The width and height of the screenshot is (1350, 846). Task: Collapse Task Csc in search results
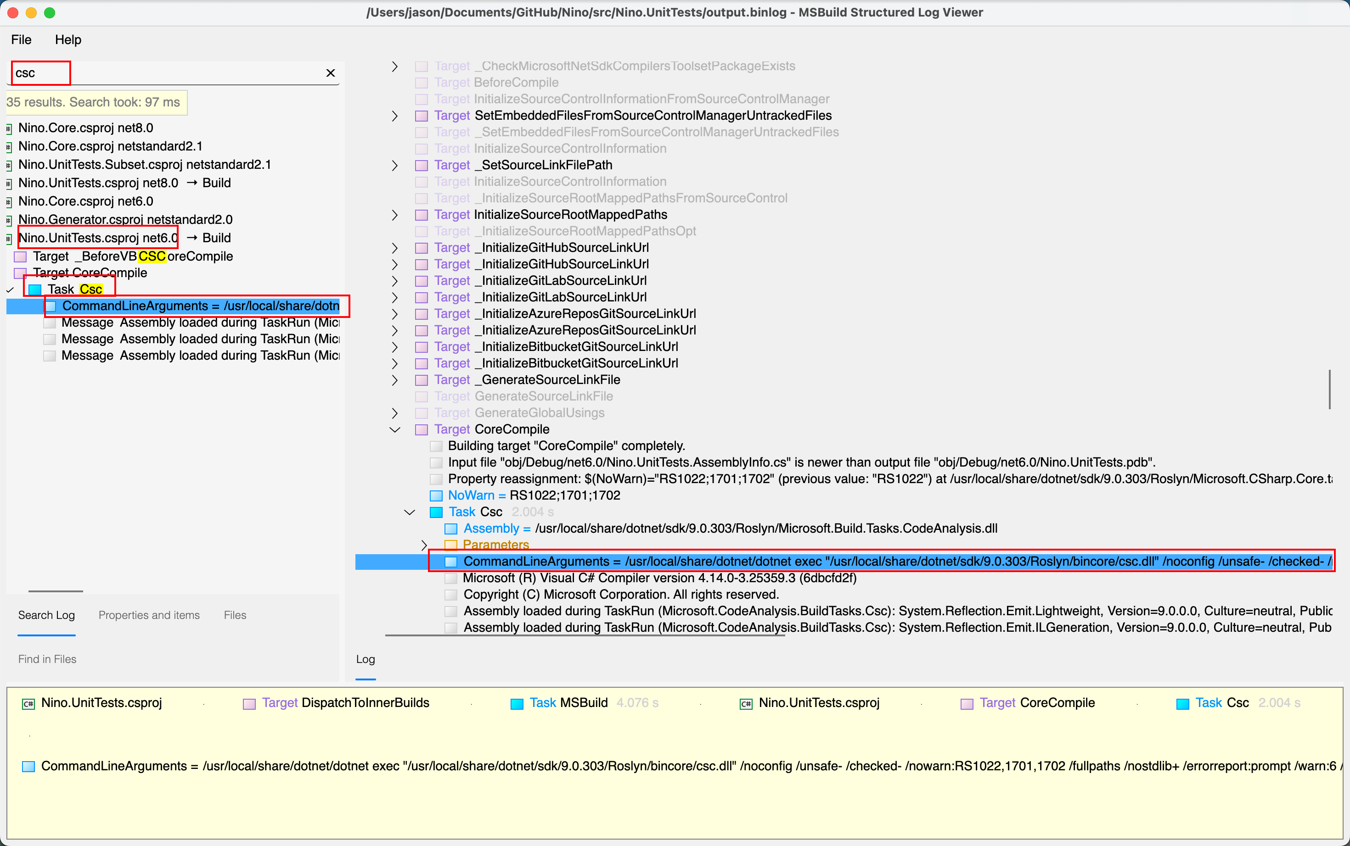pyautogui.click(x=10, y=290)
